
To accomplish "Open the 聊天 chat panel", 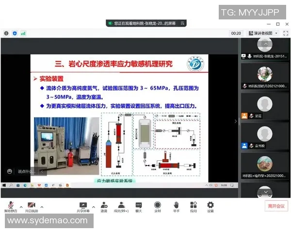I will (x=139, y=207).
